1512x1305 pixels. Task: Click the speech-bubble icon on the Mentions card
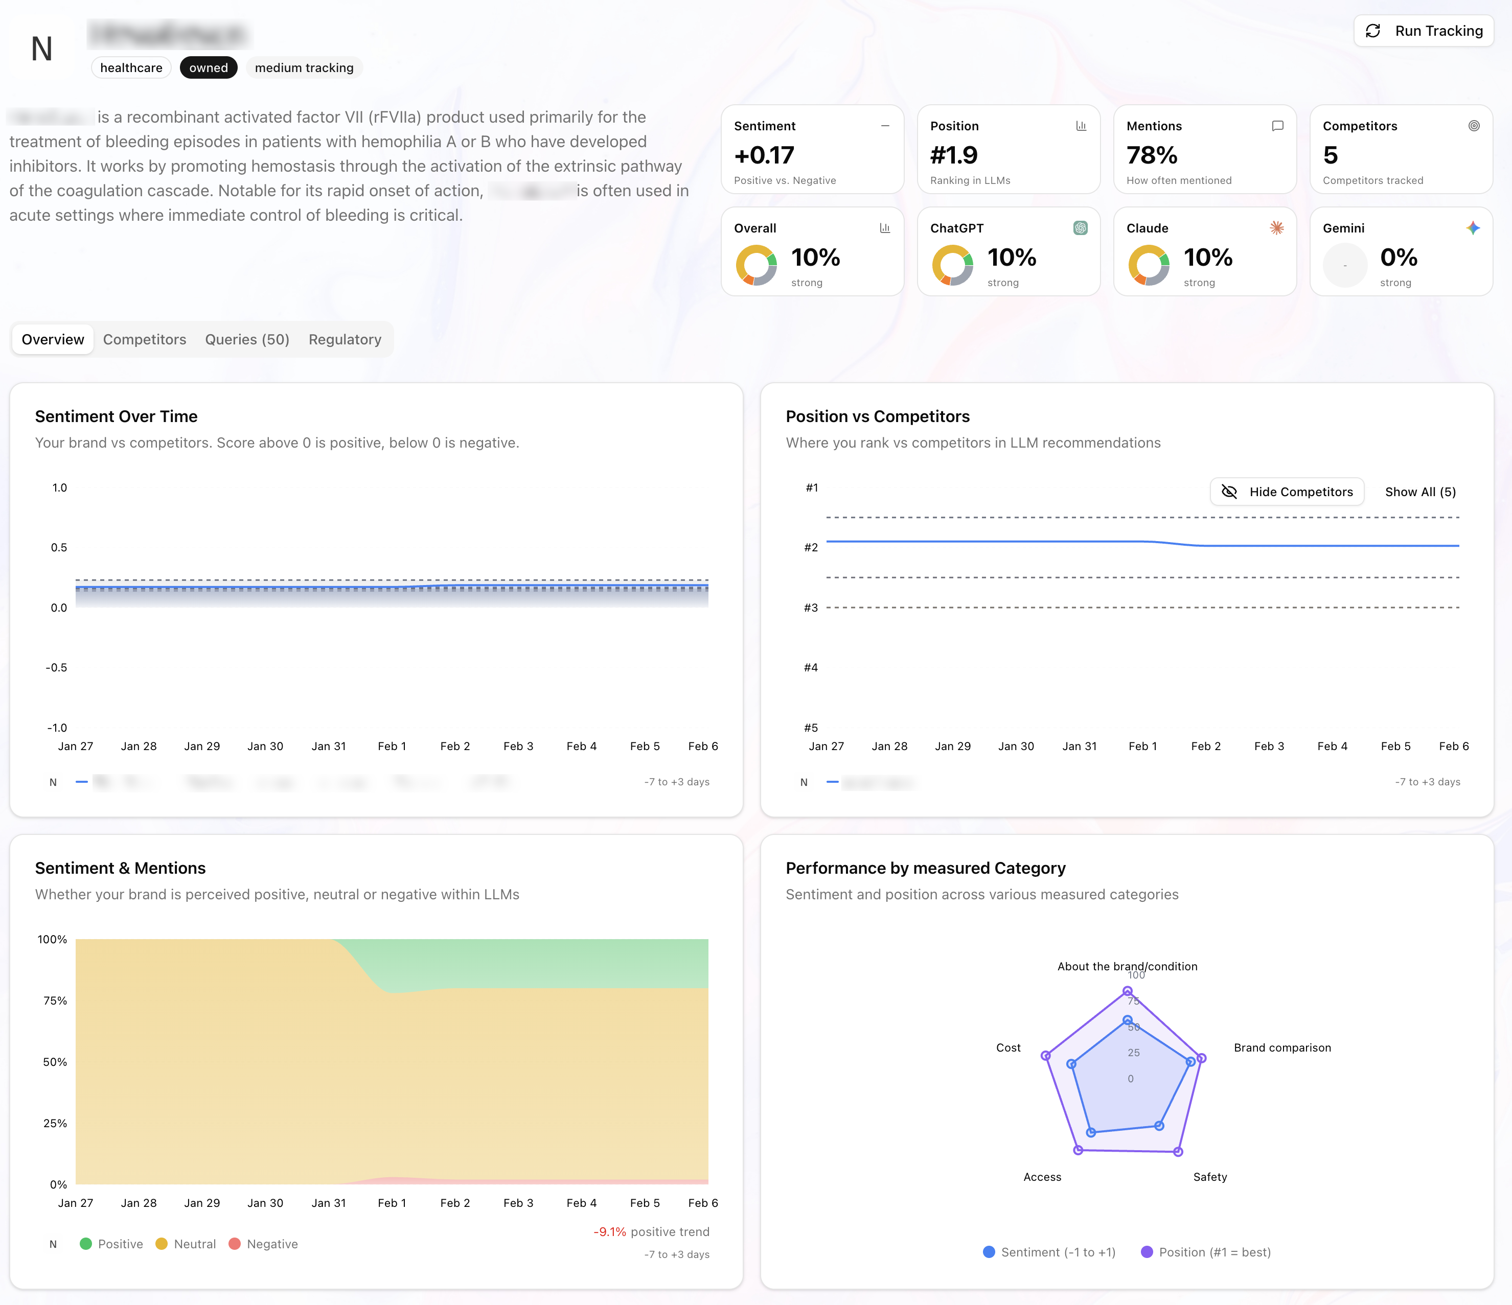coord(1277,126)
